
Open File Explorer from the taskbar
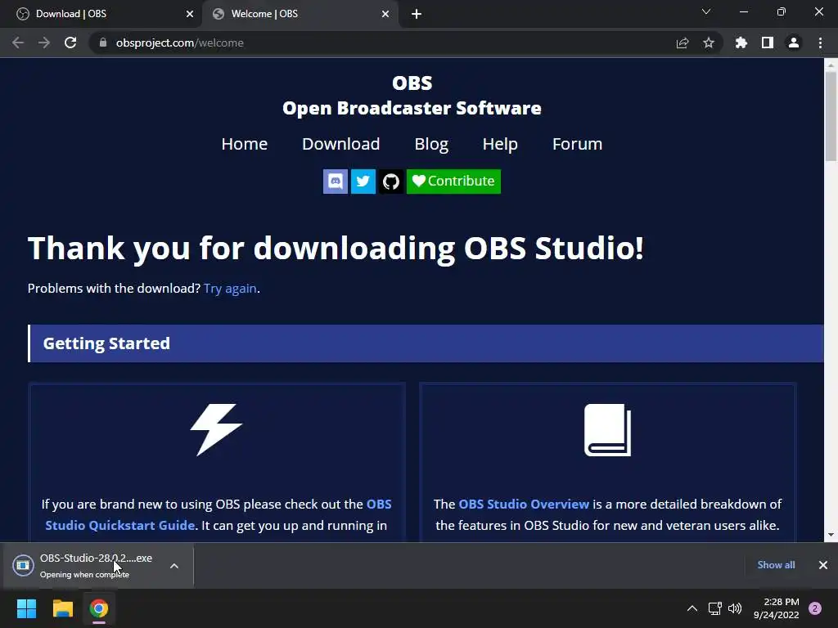(62, 608)
